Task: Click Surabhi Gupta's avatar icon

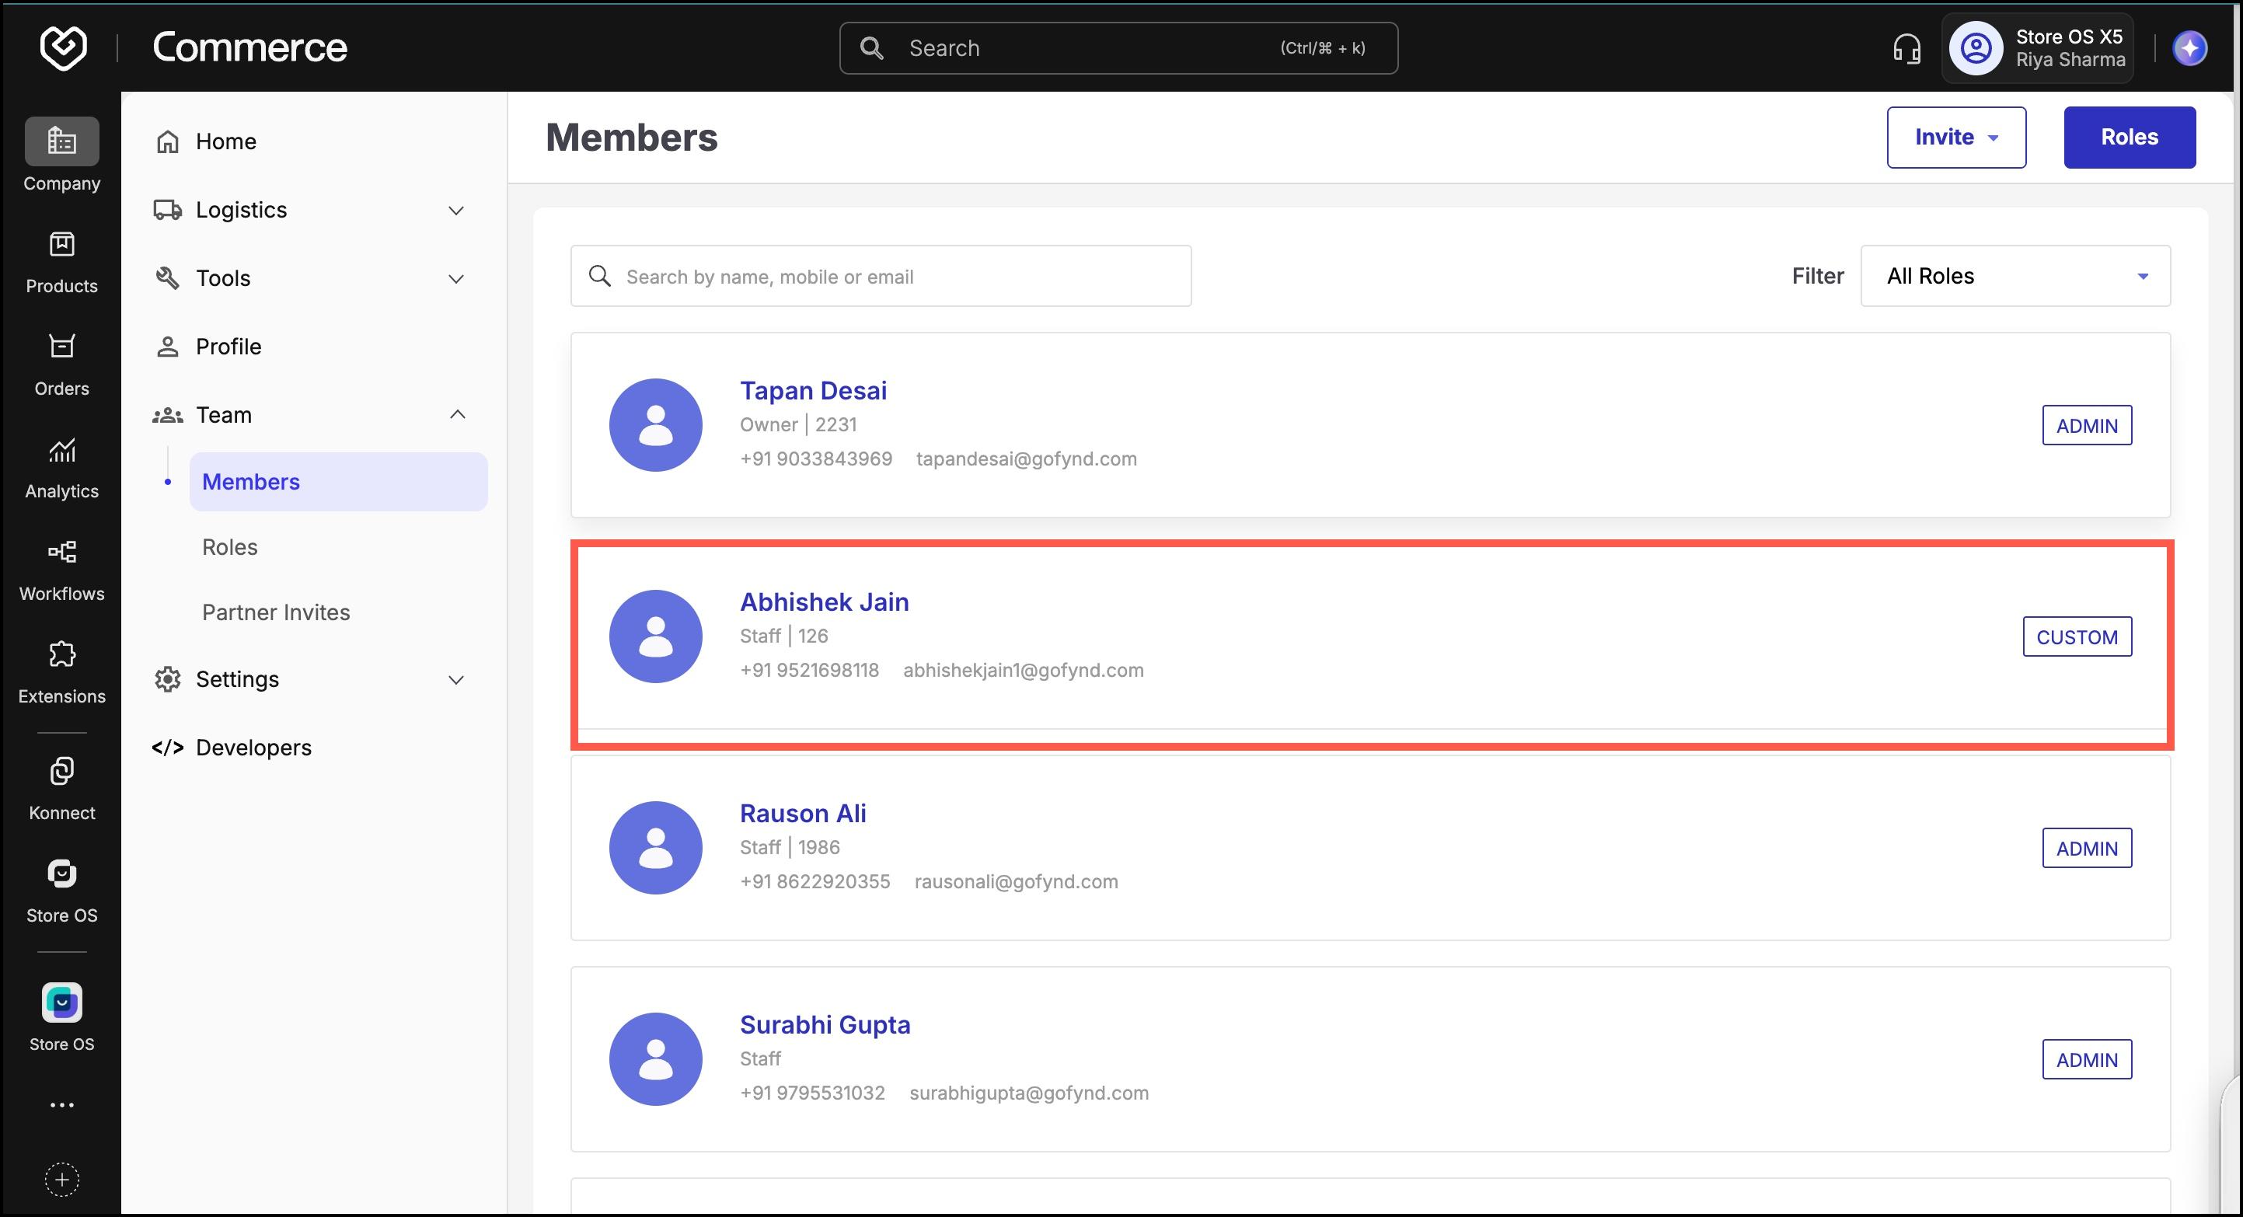Action: [x=656, y=1059]
